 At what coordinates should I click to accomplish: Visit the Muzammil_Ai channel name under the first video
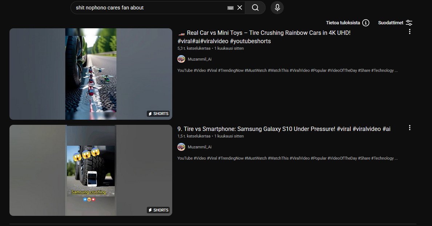click(x=199, y=59)
